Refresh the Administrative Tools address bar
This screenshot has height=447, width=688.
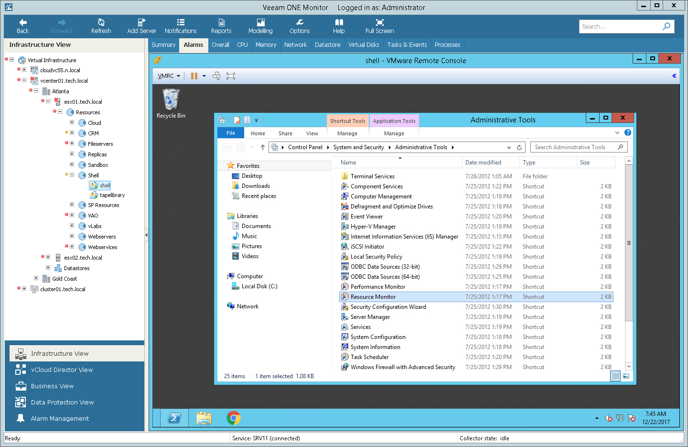coord(519,147)
